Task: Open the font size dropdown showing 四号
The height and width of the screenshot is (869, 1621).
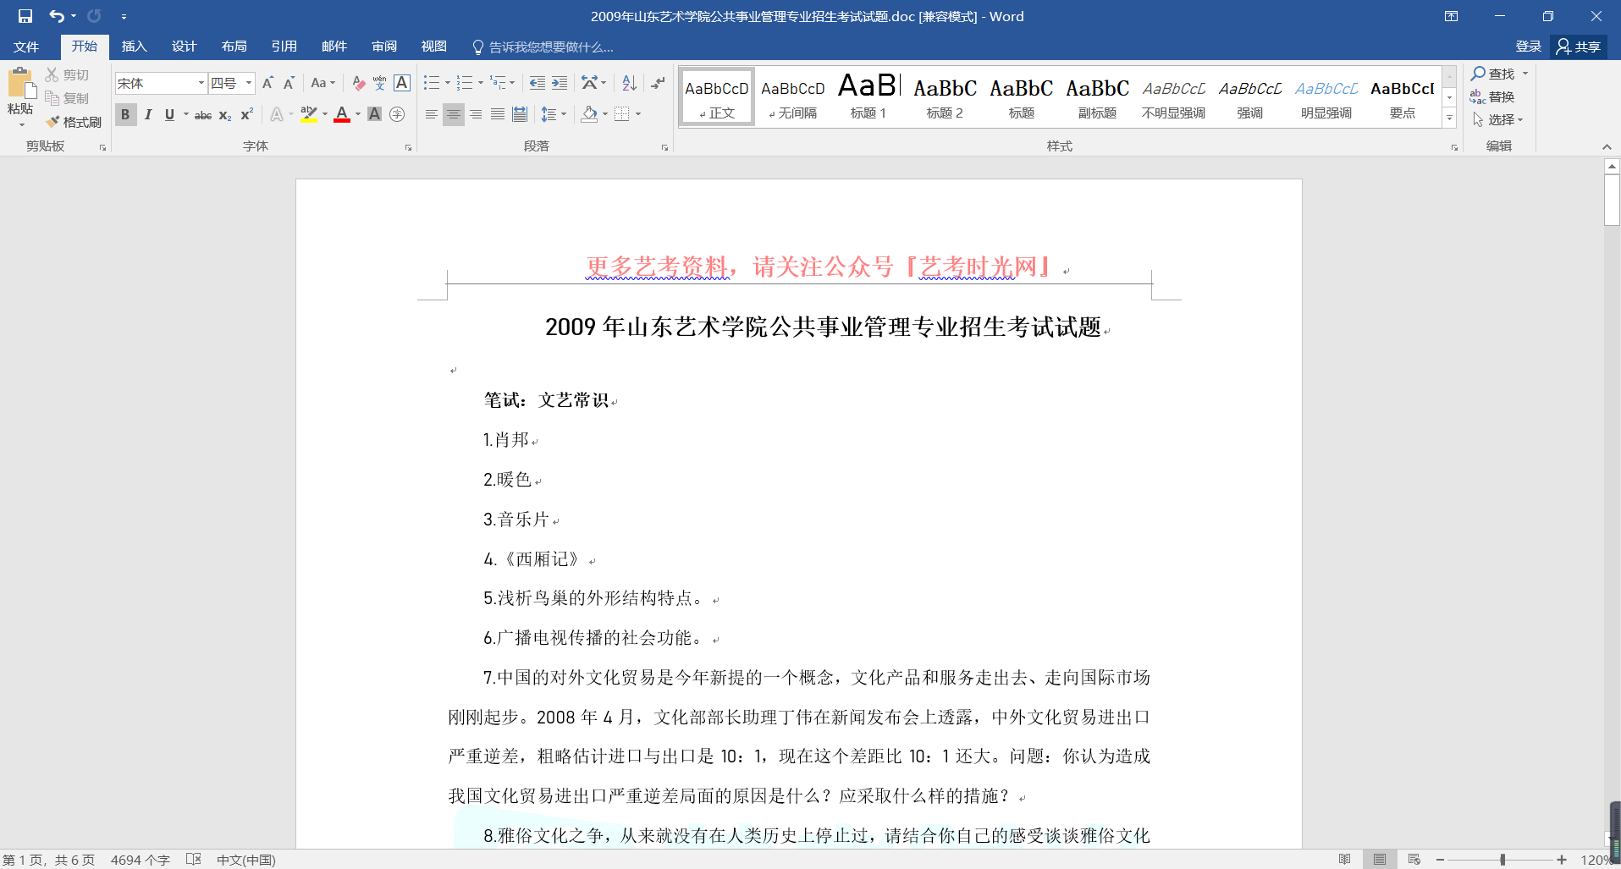Action: (249, 83)
